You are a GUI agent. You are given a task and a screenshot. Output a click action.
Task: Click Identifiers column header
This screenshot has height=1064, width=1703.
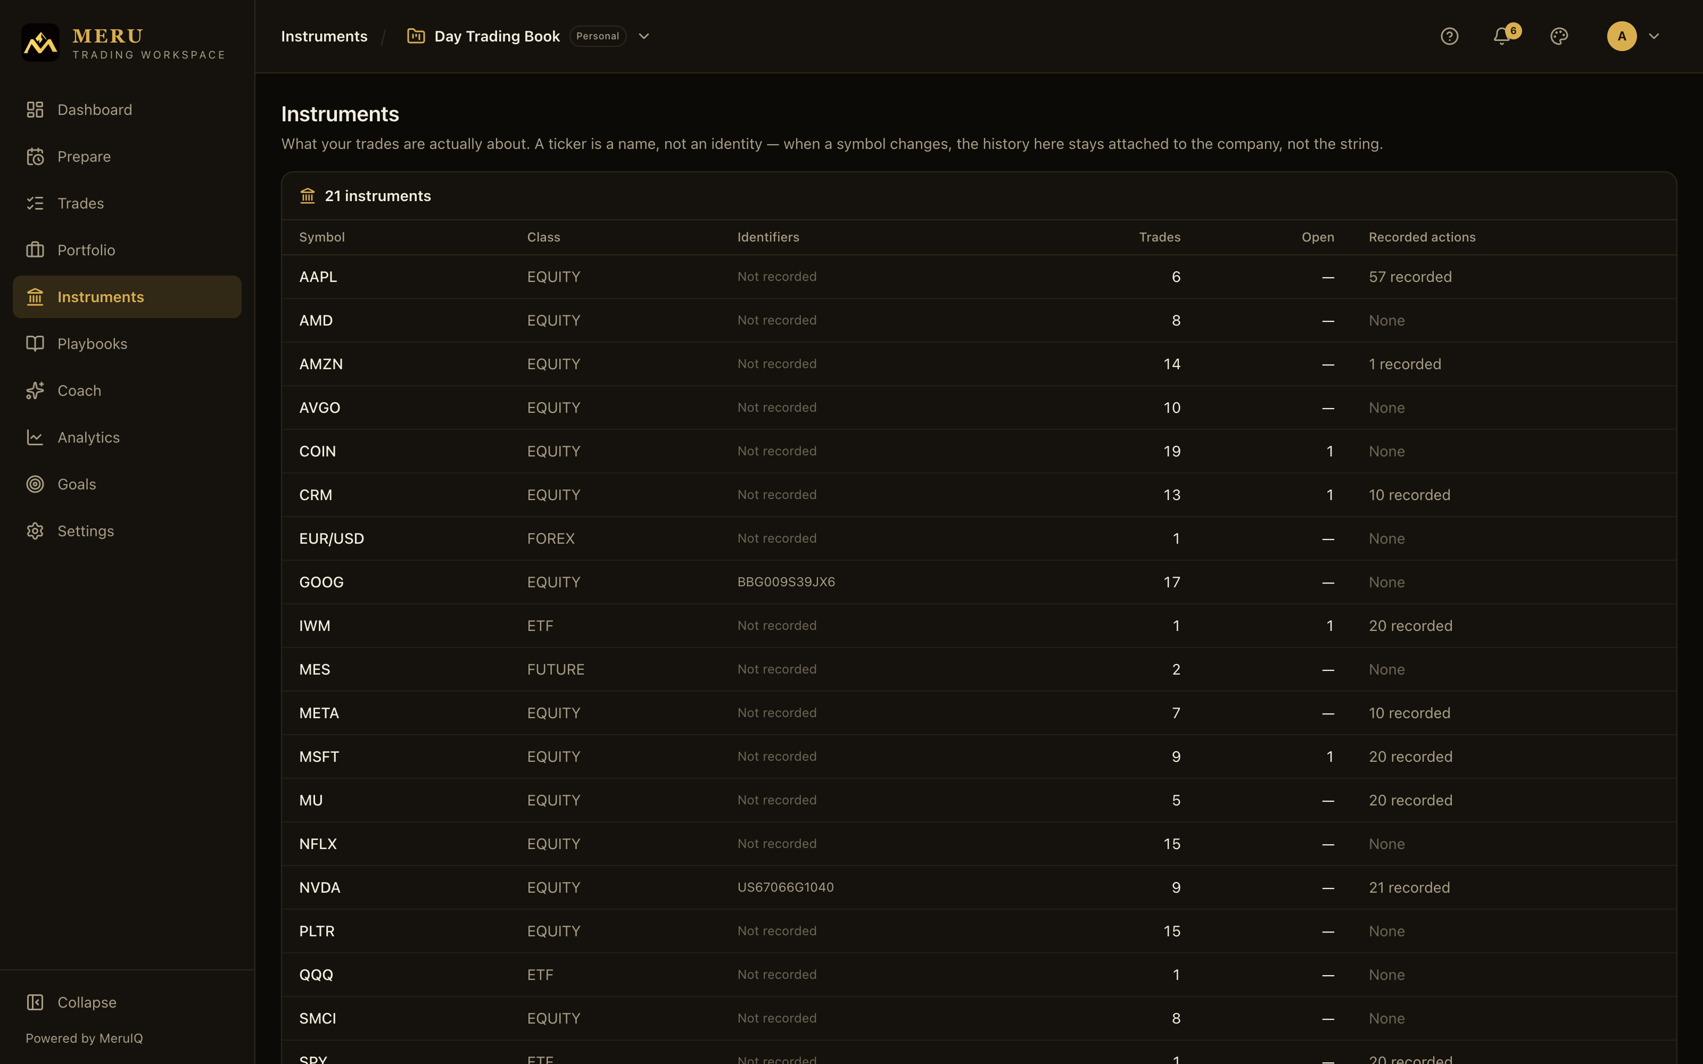(768, 237)
